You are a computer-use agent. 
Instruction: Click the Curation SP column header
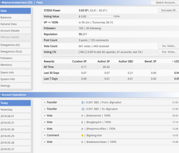[79, 62]
